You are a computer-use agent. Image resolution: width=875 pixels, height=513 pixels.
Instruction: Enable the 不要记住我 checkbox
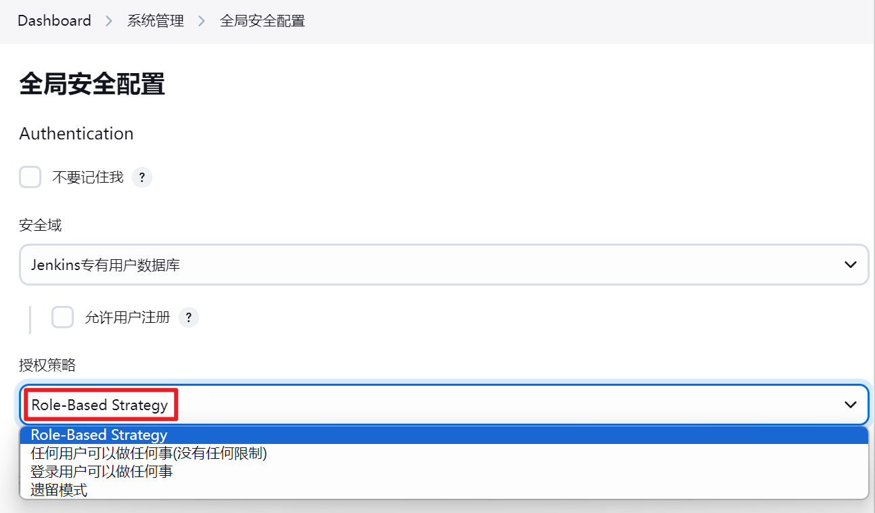pos(30,177)
